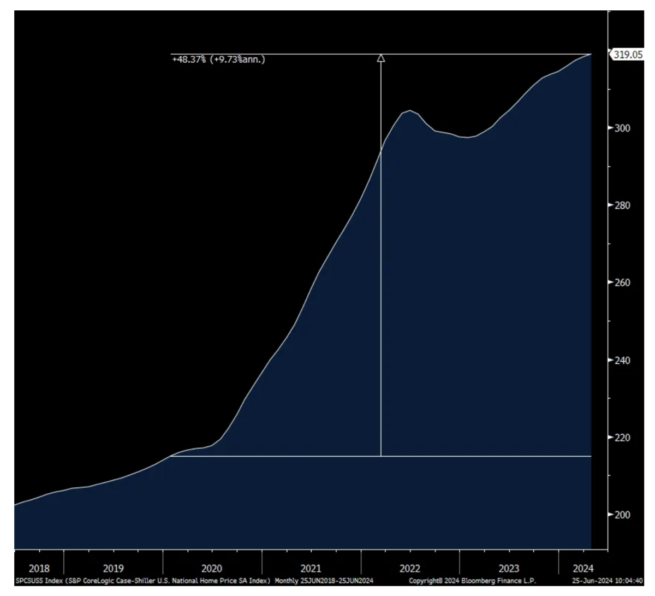This screenshot has height=596, width=655.
Task: Click the 25-Jun-2024 10:04:40 timestamp
Action: (x=608, y=581)
